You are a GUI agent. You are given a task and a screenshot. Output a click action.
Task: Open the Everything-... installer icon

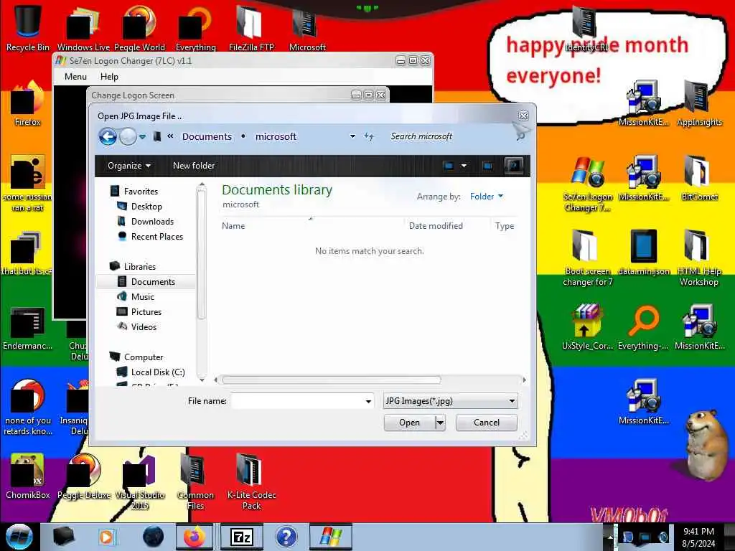tap(643, 327)
